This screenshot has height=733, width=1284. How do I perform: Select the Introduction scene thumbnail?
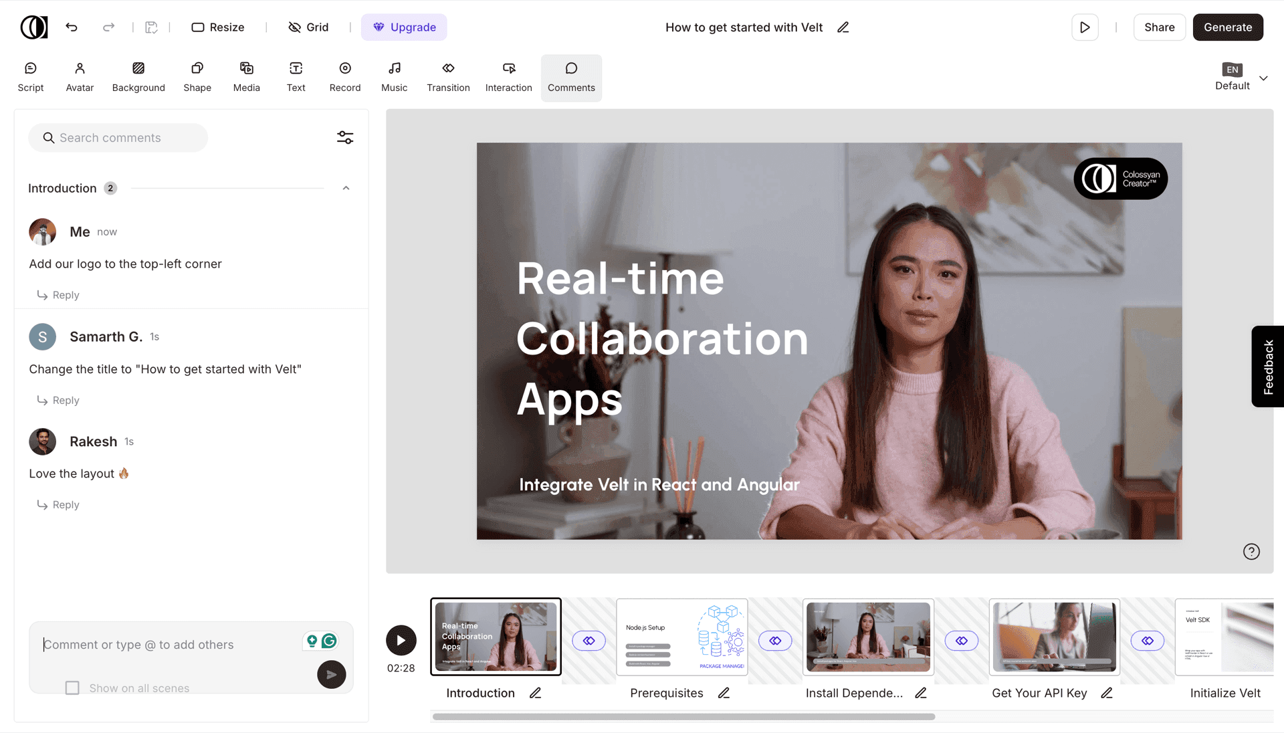pos(496,637)
